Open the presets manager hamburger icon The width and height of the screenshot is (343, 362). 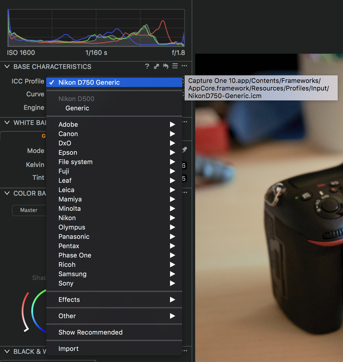[x=175, y=66]
